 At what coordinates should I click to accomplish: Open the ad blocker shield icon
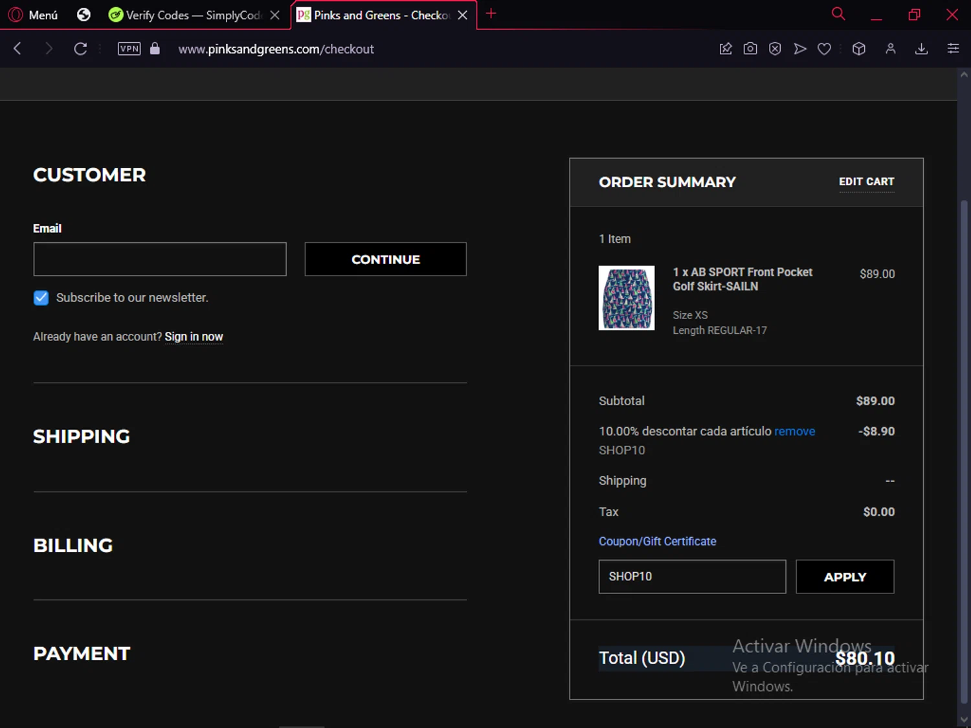775,49
